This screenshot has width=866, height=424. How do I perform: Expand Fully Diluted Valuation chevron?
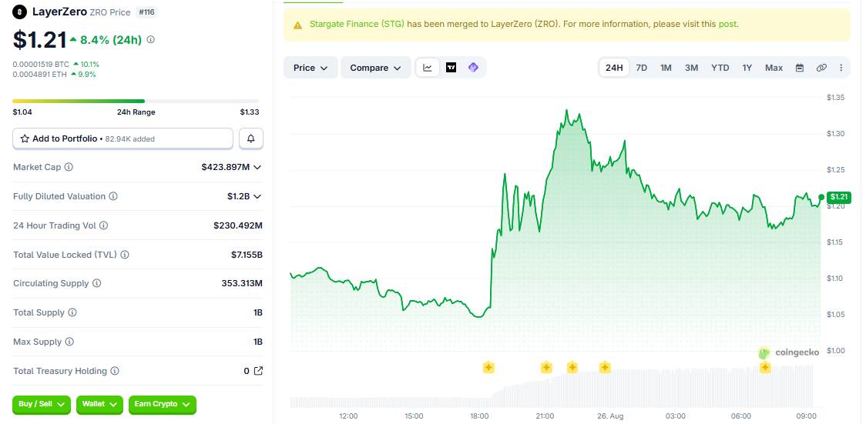(x=257, y=196)
